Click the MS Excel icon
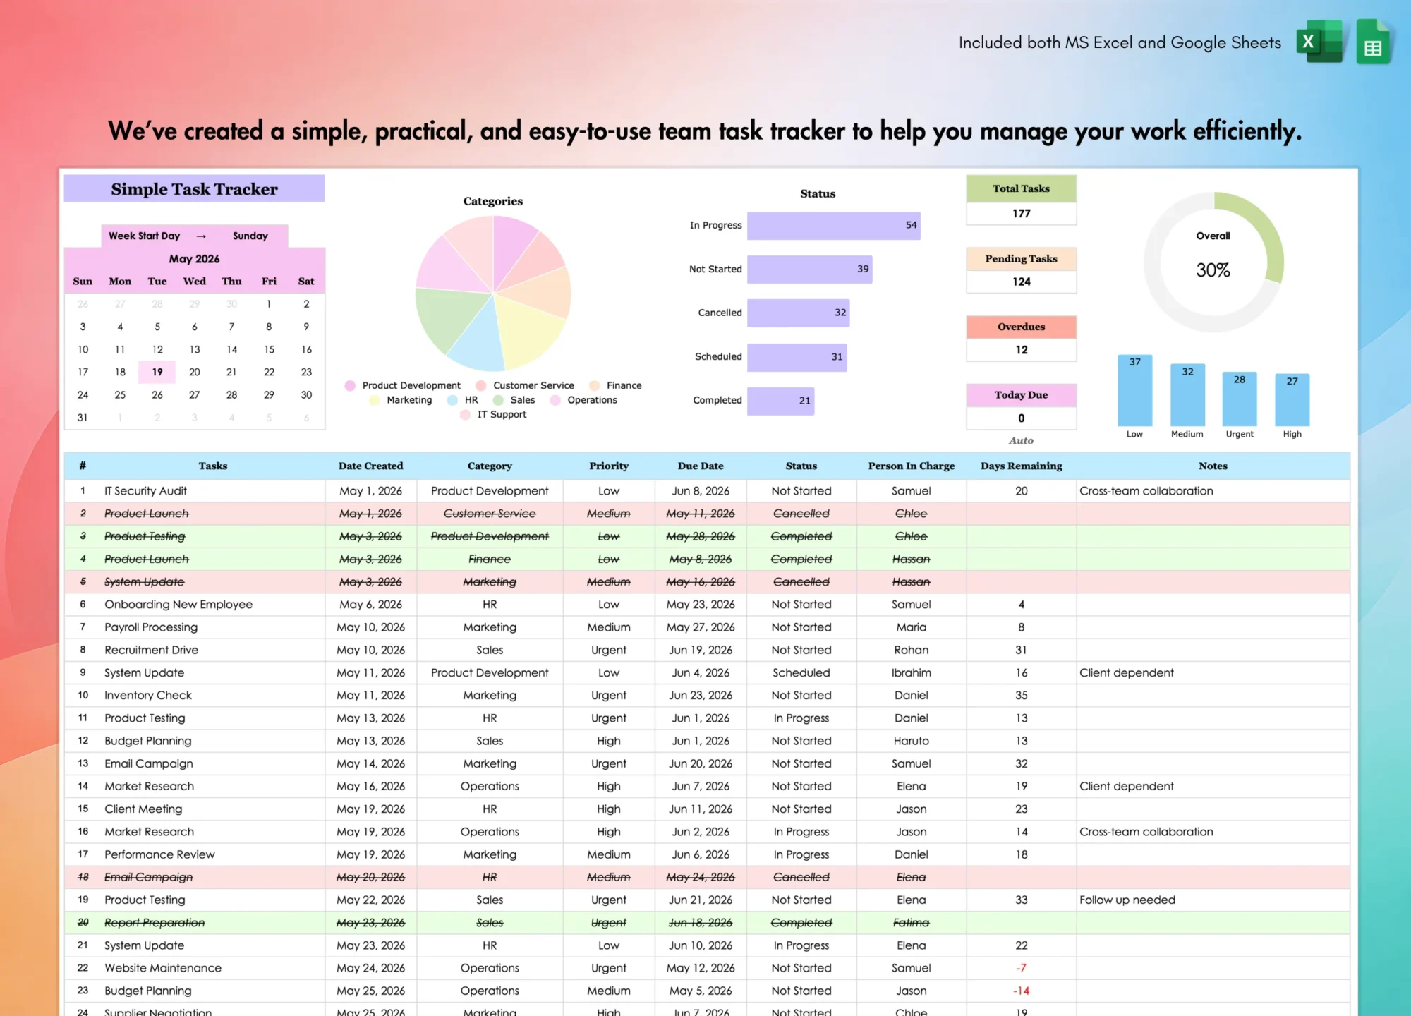Image resolution: width=1411 pixels, height=1016 pixels. tap(1319, 42)
